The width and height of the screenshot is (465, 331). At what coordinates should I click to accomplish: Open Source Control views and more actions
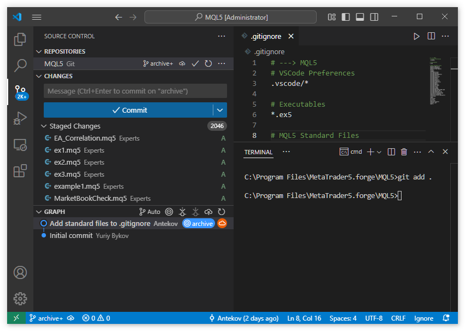[x=222, y=36]
